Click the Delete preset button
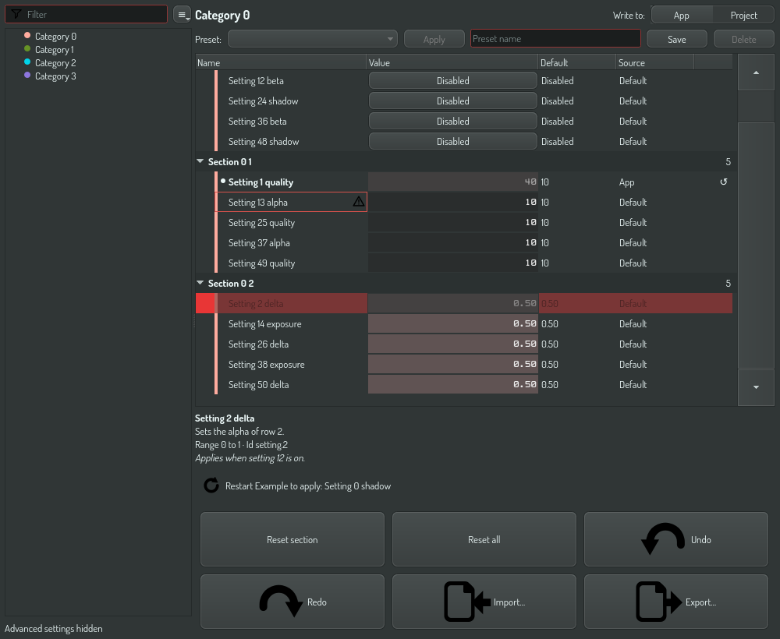780x639 pixels. point(743,39)
